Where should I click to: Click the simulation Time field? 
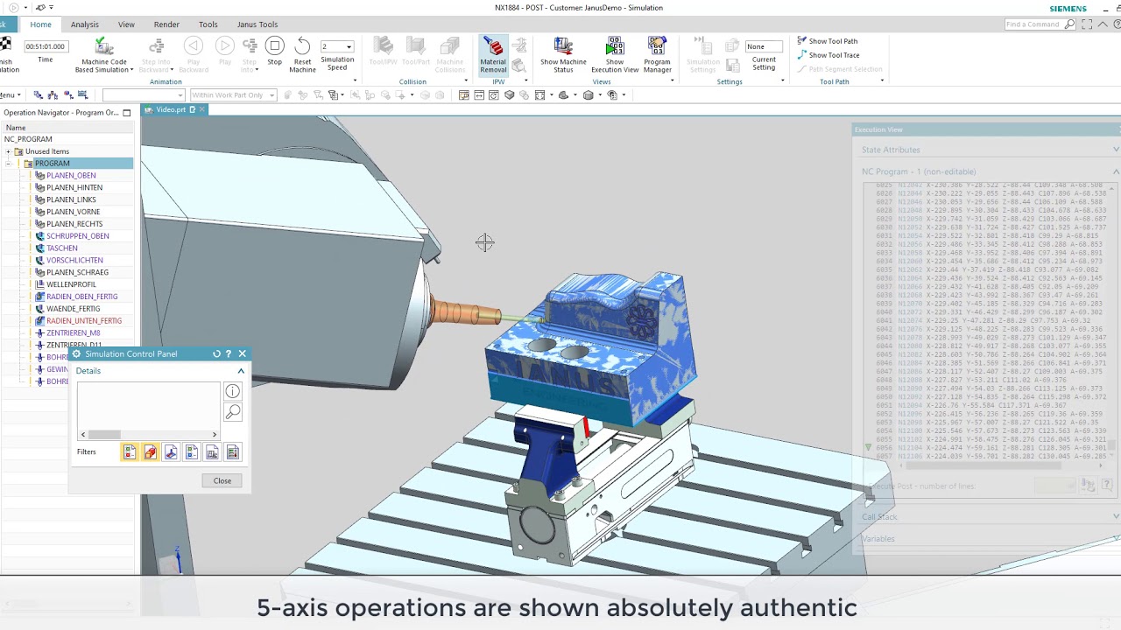(x=45, y=46)
